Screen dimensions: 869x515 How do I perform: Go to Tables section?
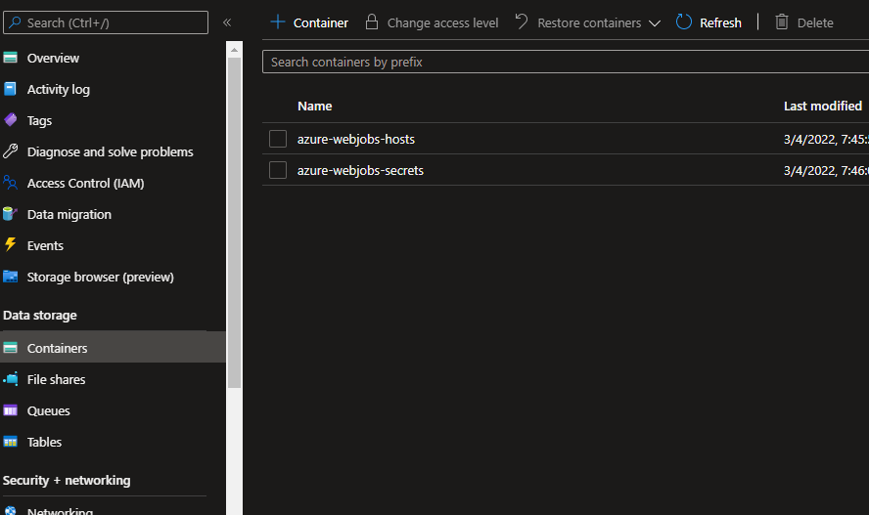[x=44, y=442]
